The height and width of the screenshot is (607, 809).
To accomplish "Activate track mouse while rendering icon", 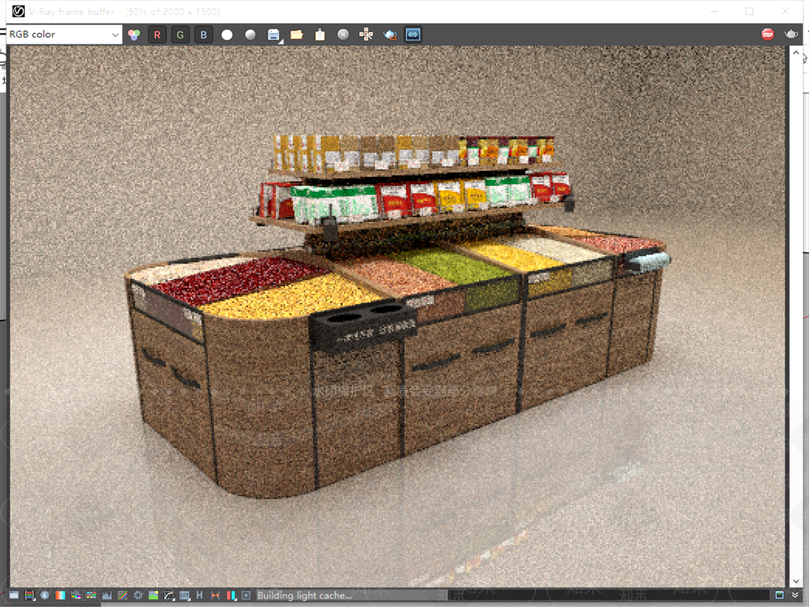I will [x=366, y=34].
